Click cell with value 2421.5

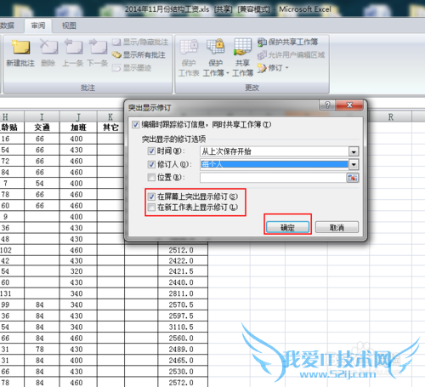tap(183, 271)
